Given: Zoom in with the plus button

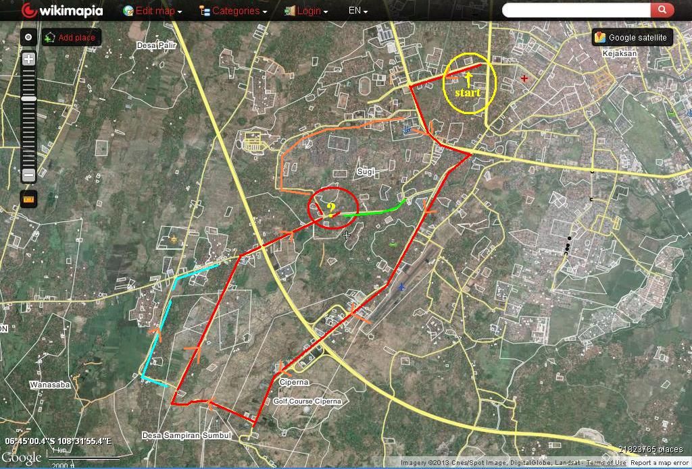Looking at the screenshot, I should click(x=28, y=59).
